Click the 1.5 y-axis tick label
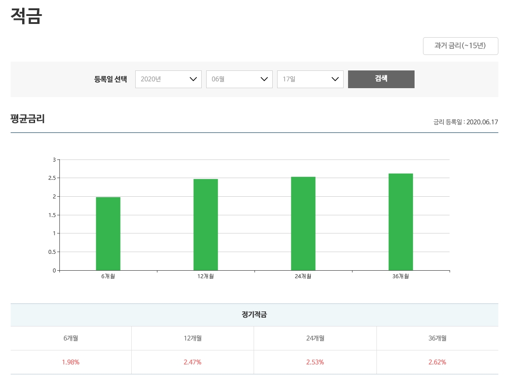 point(52,215)
